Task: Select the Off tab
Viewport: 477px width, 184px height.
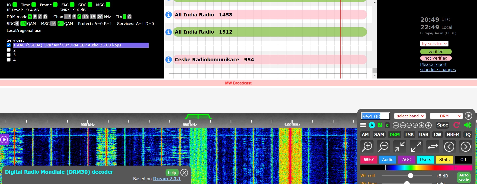Action: (x=463, y=160)
